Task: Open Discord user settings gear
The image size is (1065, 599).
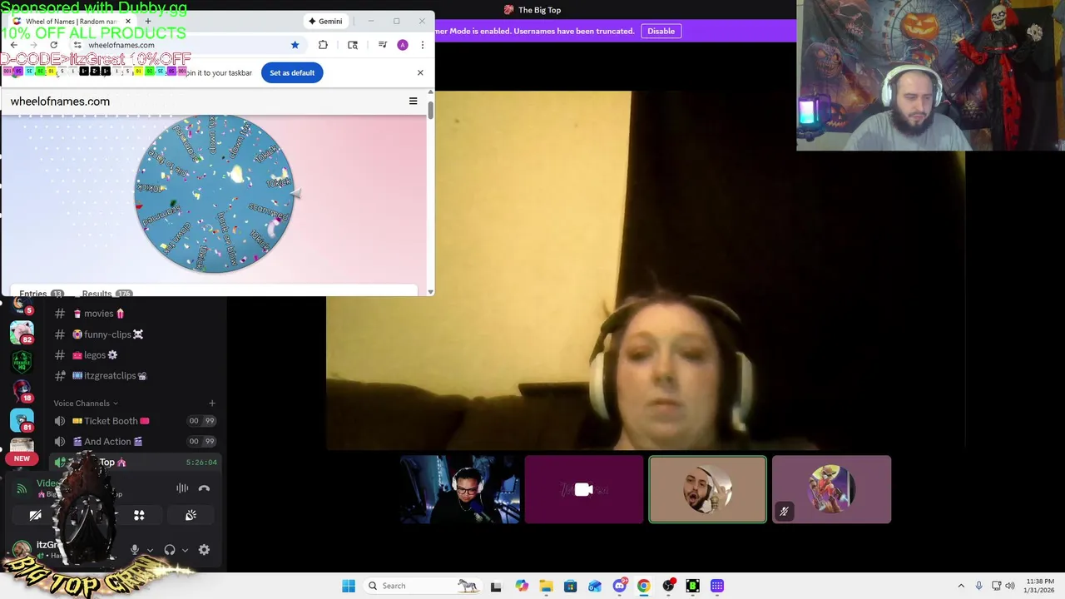Action: [204, 550]
